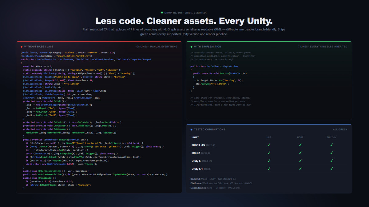Click the '[CreateAssetMenu(menuName = ...)]' code line

coord(56,56)
